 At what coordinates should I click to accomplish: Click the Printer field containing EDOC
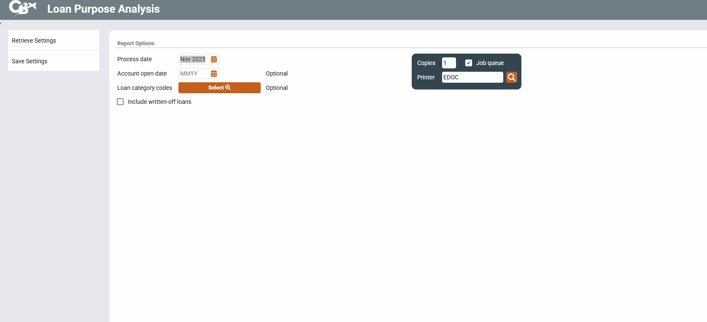472,77
